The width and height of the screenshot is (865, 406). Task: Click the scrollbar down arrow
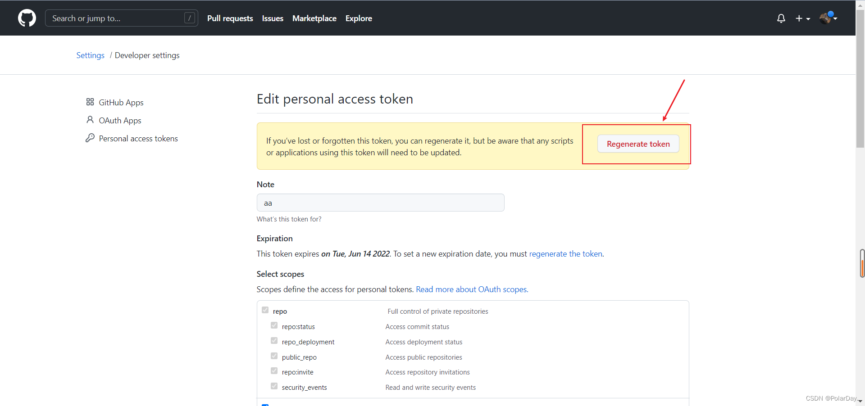click(860, 401)
